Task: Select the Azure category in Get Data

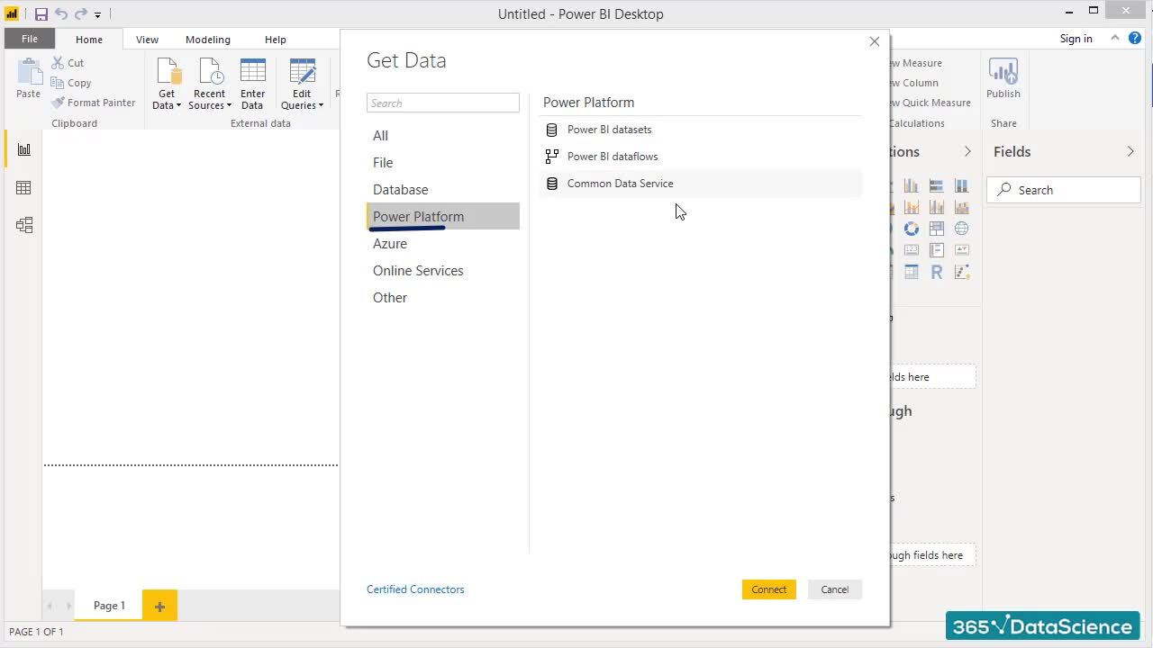Action: coord(443,244)
